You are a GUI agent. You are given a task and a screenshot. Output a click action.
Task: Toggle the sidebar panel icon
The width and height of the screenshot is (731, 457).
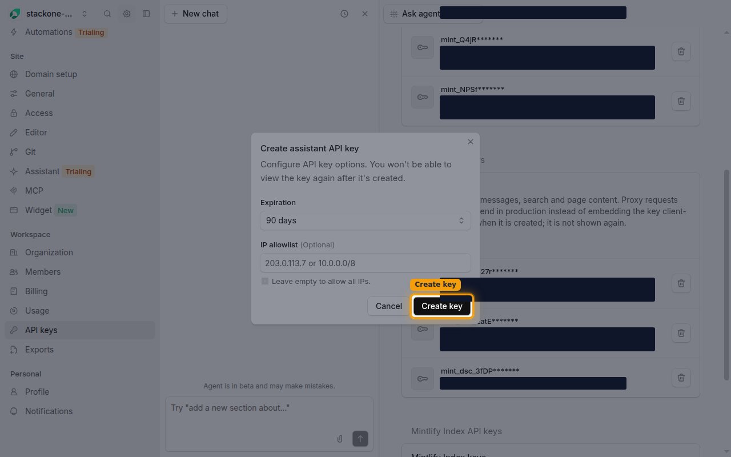[x=146, y=14]
